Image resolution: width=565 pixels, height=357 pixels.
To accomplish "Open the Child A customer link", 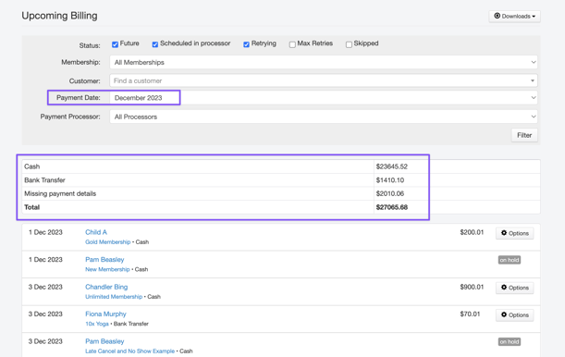I will [x=96, y=232].
